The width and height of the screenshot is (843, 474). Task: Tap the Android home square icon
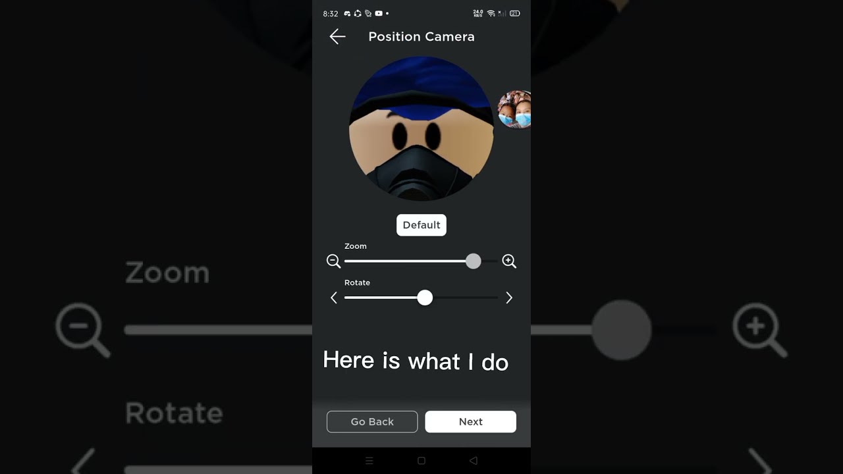coord(421,461)
